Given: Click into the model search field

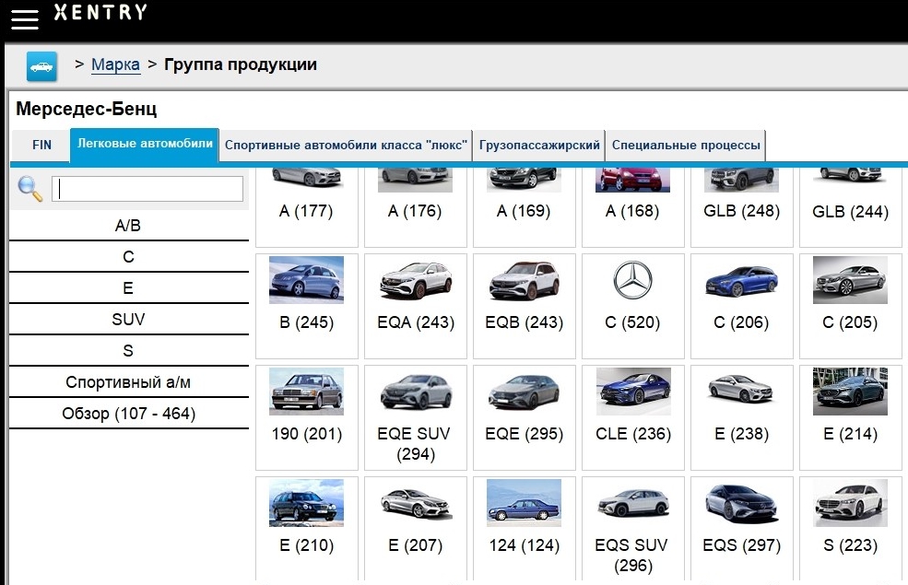Looking at the screenshot, I should 147,189.
